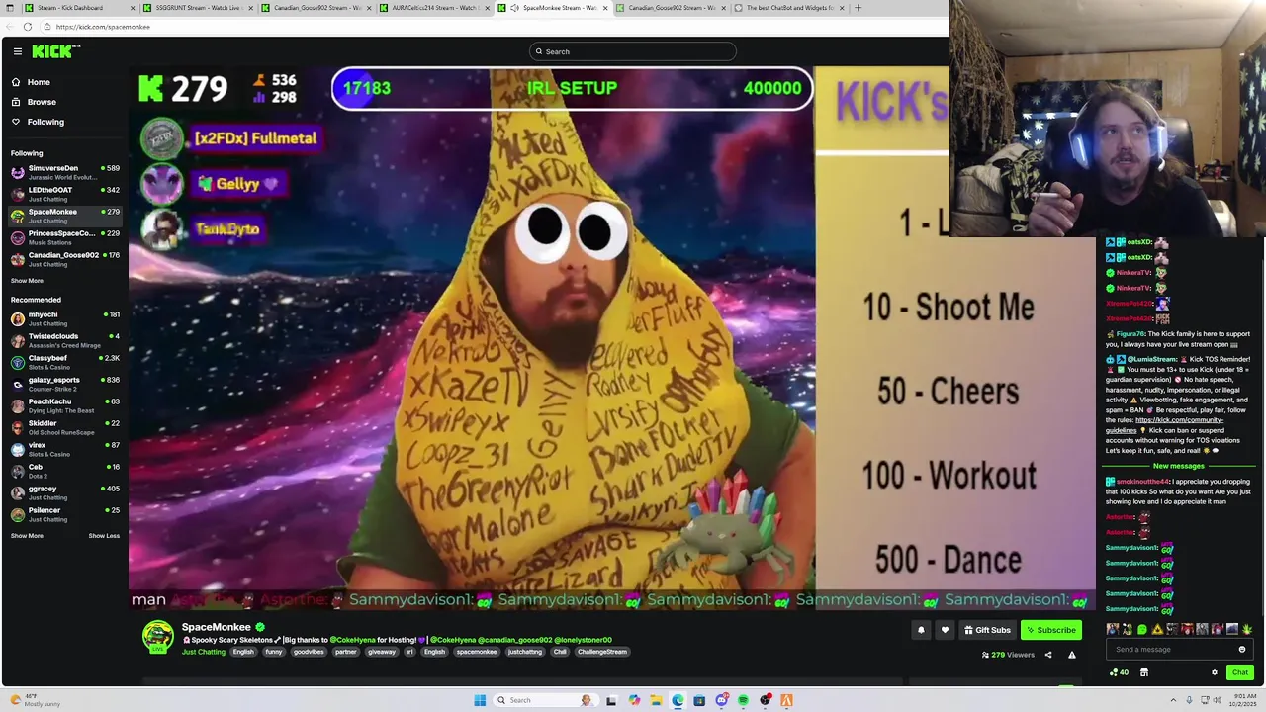Open Microsoft Edge from taskbar
This screenshot has width=1266, height=712.
[678, 700]
